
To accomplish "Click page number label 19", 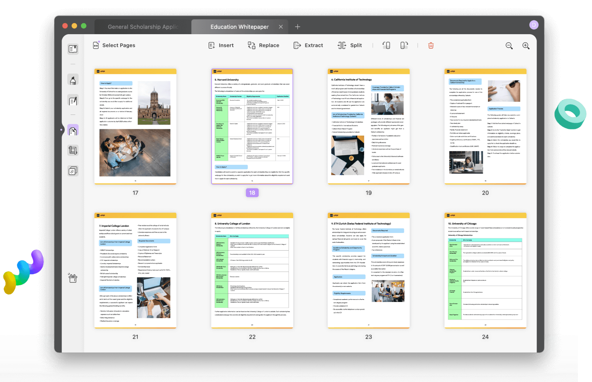I will (369, 193).
